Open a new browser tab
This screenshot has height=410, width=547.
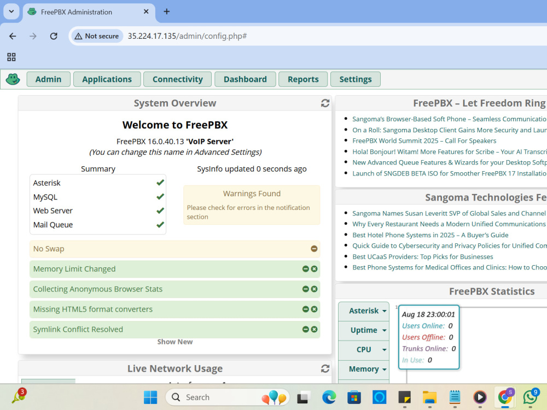[x=167, y=11]
